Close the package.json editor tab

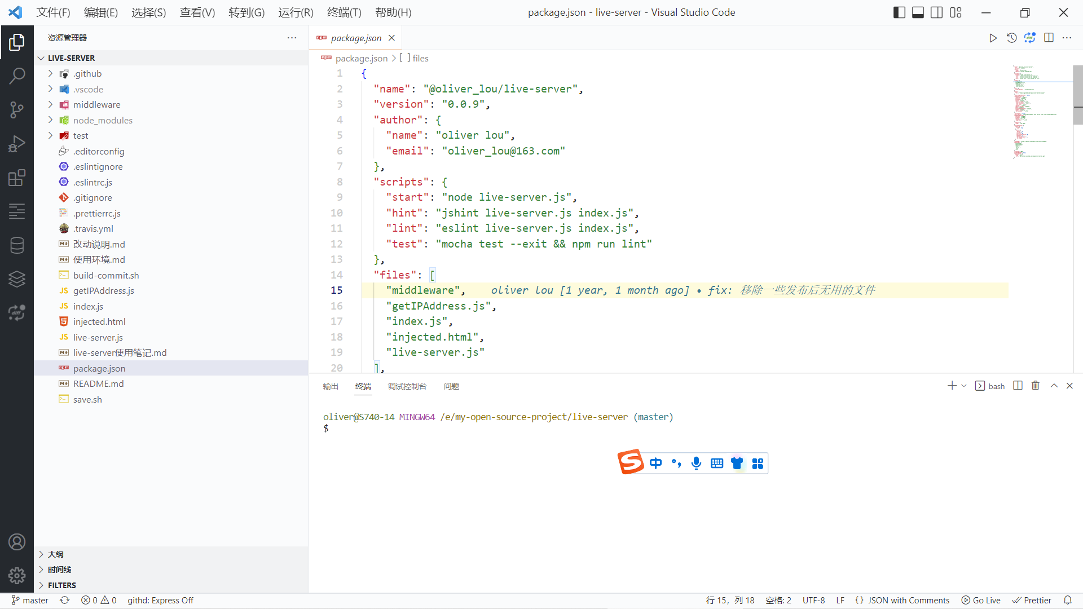pyautogui.click(x=391, y=38)
